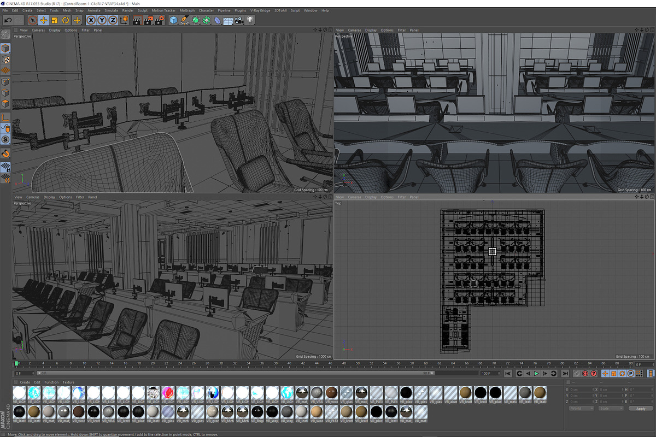Open the V-Ray Bridge menu

[x=259, y=10]
